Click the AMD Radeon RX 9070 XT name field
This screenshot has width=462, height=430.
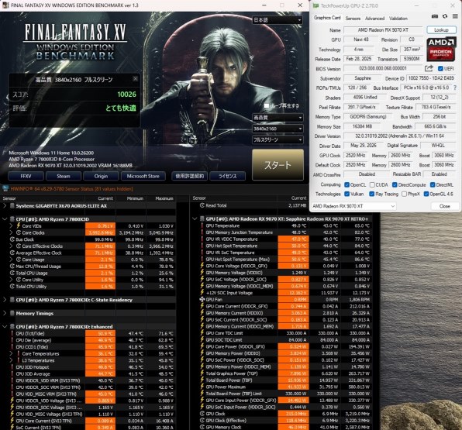coord(383,29)
